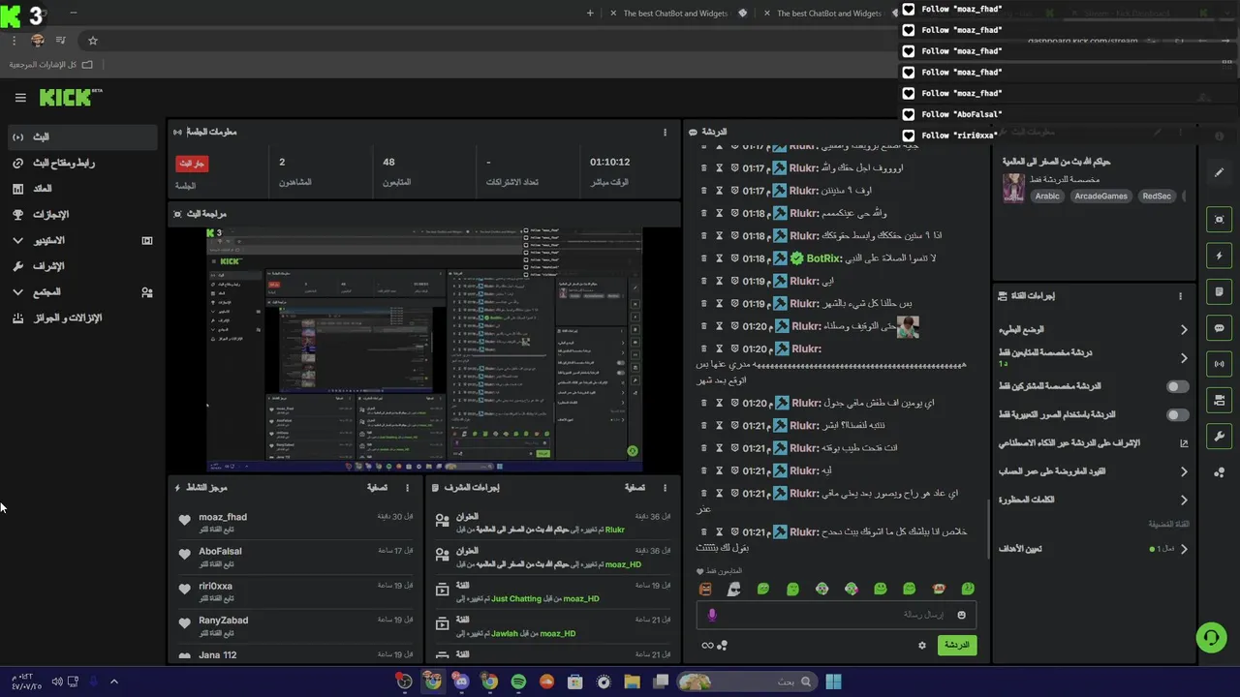Image resolution: width=1240 pixels, height=697 pixels.
Task: Click BotRix username in chat
Action: (x=822, y=258)
